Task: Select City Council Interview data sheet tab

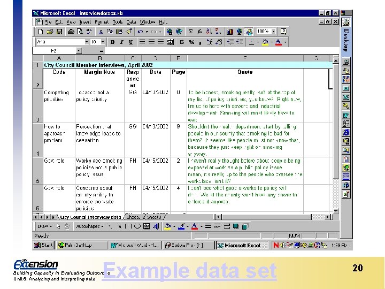Action: coord(90,217)
